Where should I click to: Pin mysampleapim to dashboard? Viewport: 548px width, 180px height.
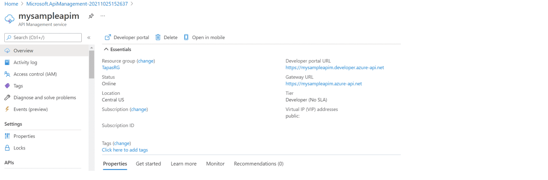(x=91, y=16)
